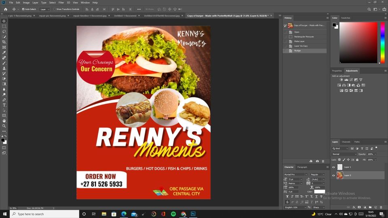Image resolution: width=388 pixels, height=218 pixels.
Task: Hide Layer 1 using eye icon
Action: coord(333,167)
